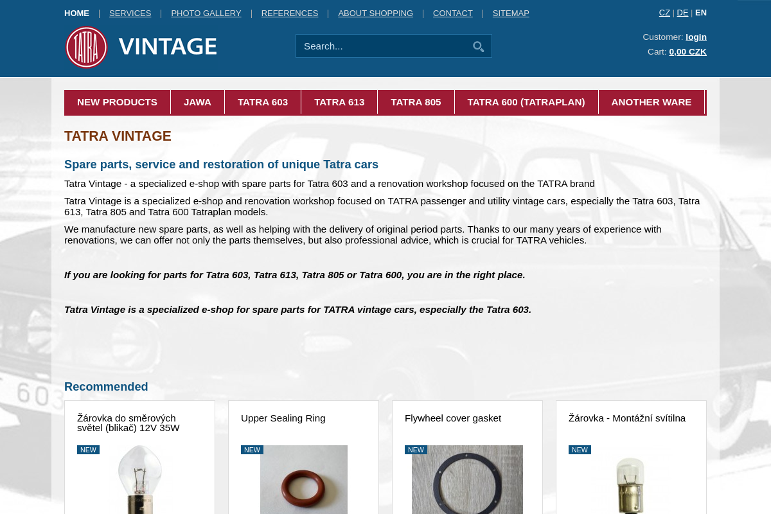
Task: Open the cart 0,00 CZK link
Action: coord(687,51)
